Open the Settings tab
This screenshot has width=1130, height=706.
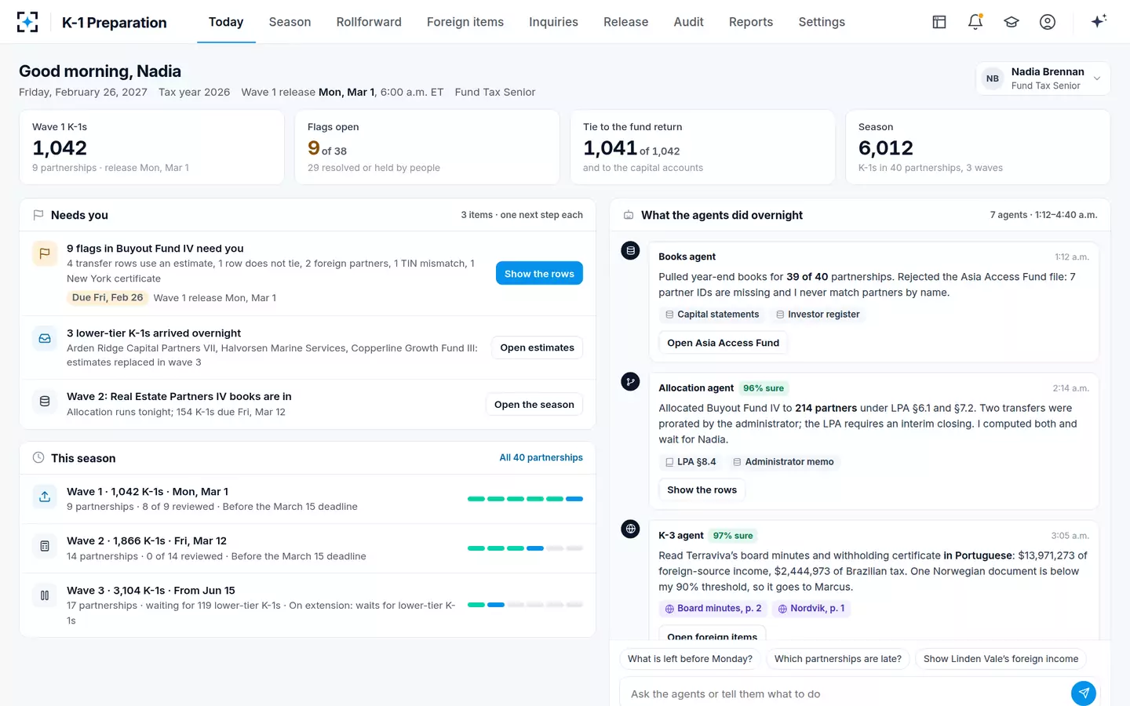pos(822,22)
